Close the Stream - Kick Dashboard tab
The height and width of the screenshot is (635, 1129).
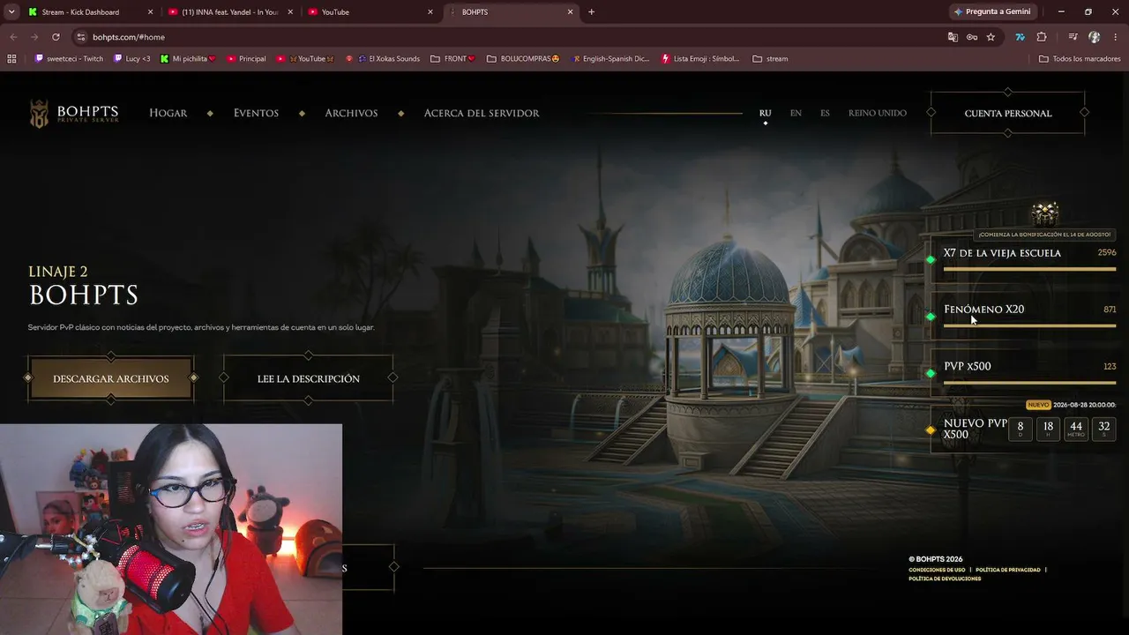coord(150,12)
